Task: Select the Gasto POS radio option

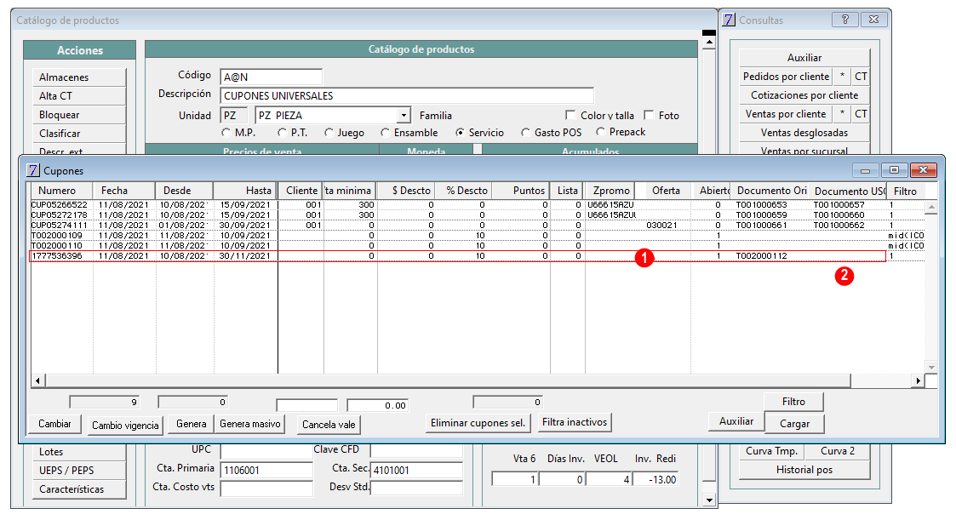Action: 525,132
